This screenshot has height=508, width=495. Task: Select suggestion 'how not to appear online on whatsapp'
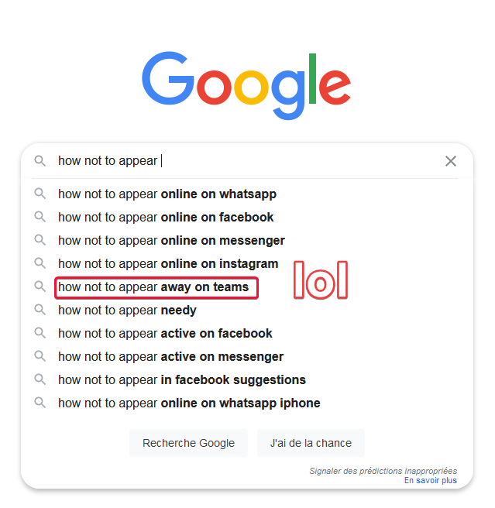click(x=167, y=194)
